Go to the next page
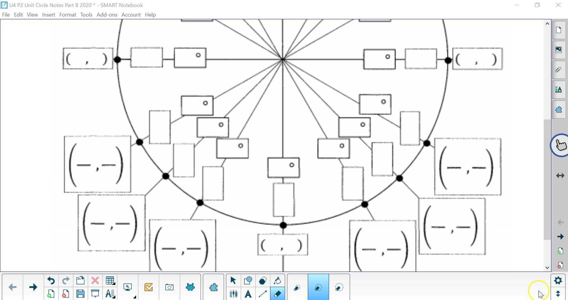568x300 pixels. tap(33, 287)
